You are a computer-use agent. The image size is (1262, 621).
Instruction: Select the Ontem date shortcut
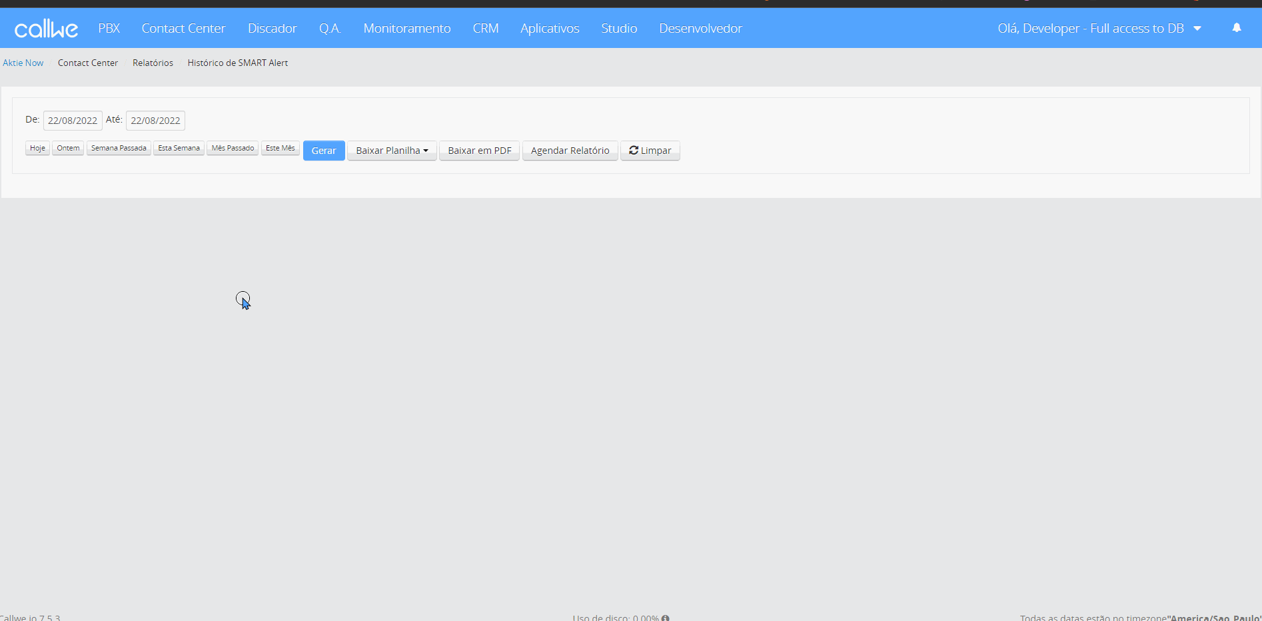(68, 148)
